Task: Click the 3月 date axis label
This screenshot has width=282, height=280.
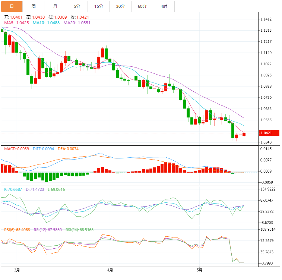Action: pos(17,270)
